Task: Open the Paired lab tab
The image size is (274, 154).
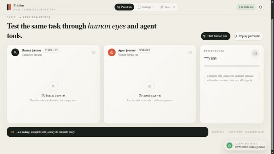Action: pyautogui.click(x=124, y=7)
